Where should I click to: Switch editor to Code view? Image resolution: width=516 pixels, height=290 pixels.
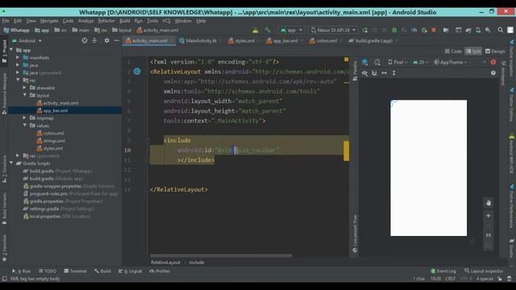(x=453, y=52)
